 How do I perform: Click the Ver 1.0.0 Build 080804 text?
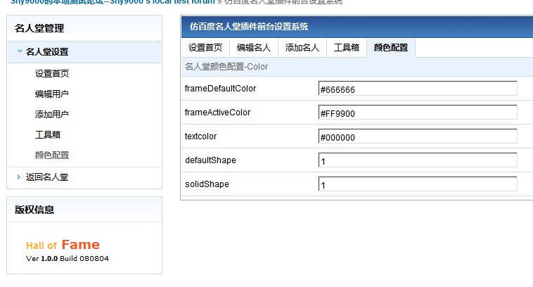[x=68, y=258]
